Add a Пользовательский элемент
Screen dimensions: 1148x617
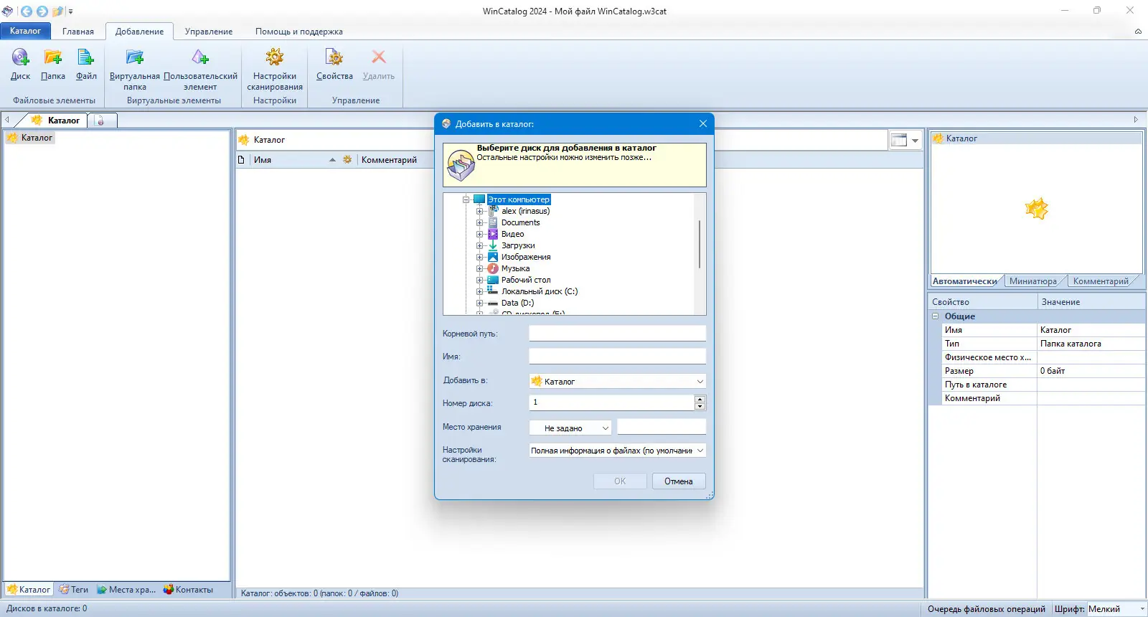pyautogui.click(x=200, y=70)
